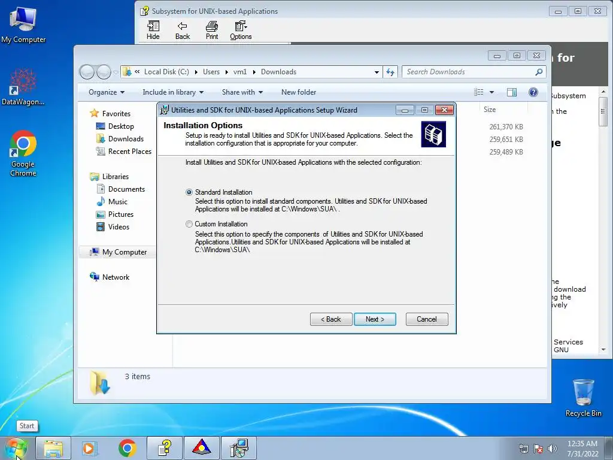This screenshot has height=460, width=613.
Task: Click the Print icon in help window
Action: [x=212, y=31]
